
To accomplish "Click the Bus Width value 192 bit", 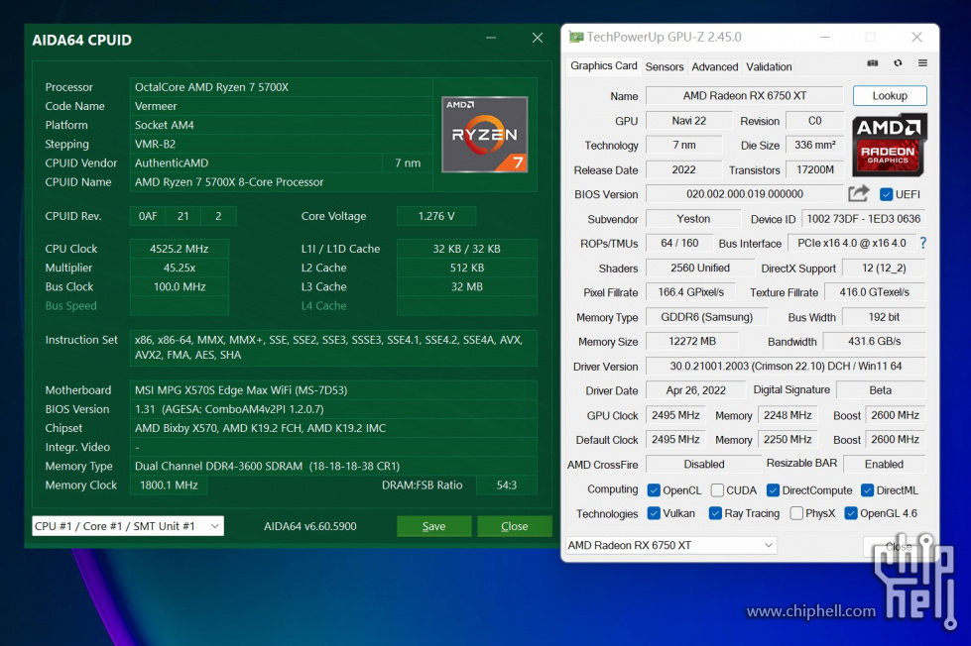I will click(884, 317).
